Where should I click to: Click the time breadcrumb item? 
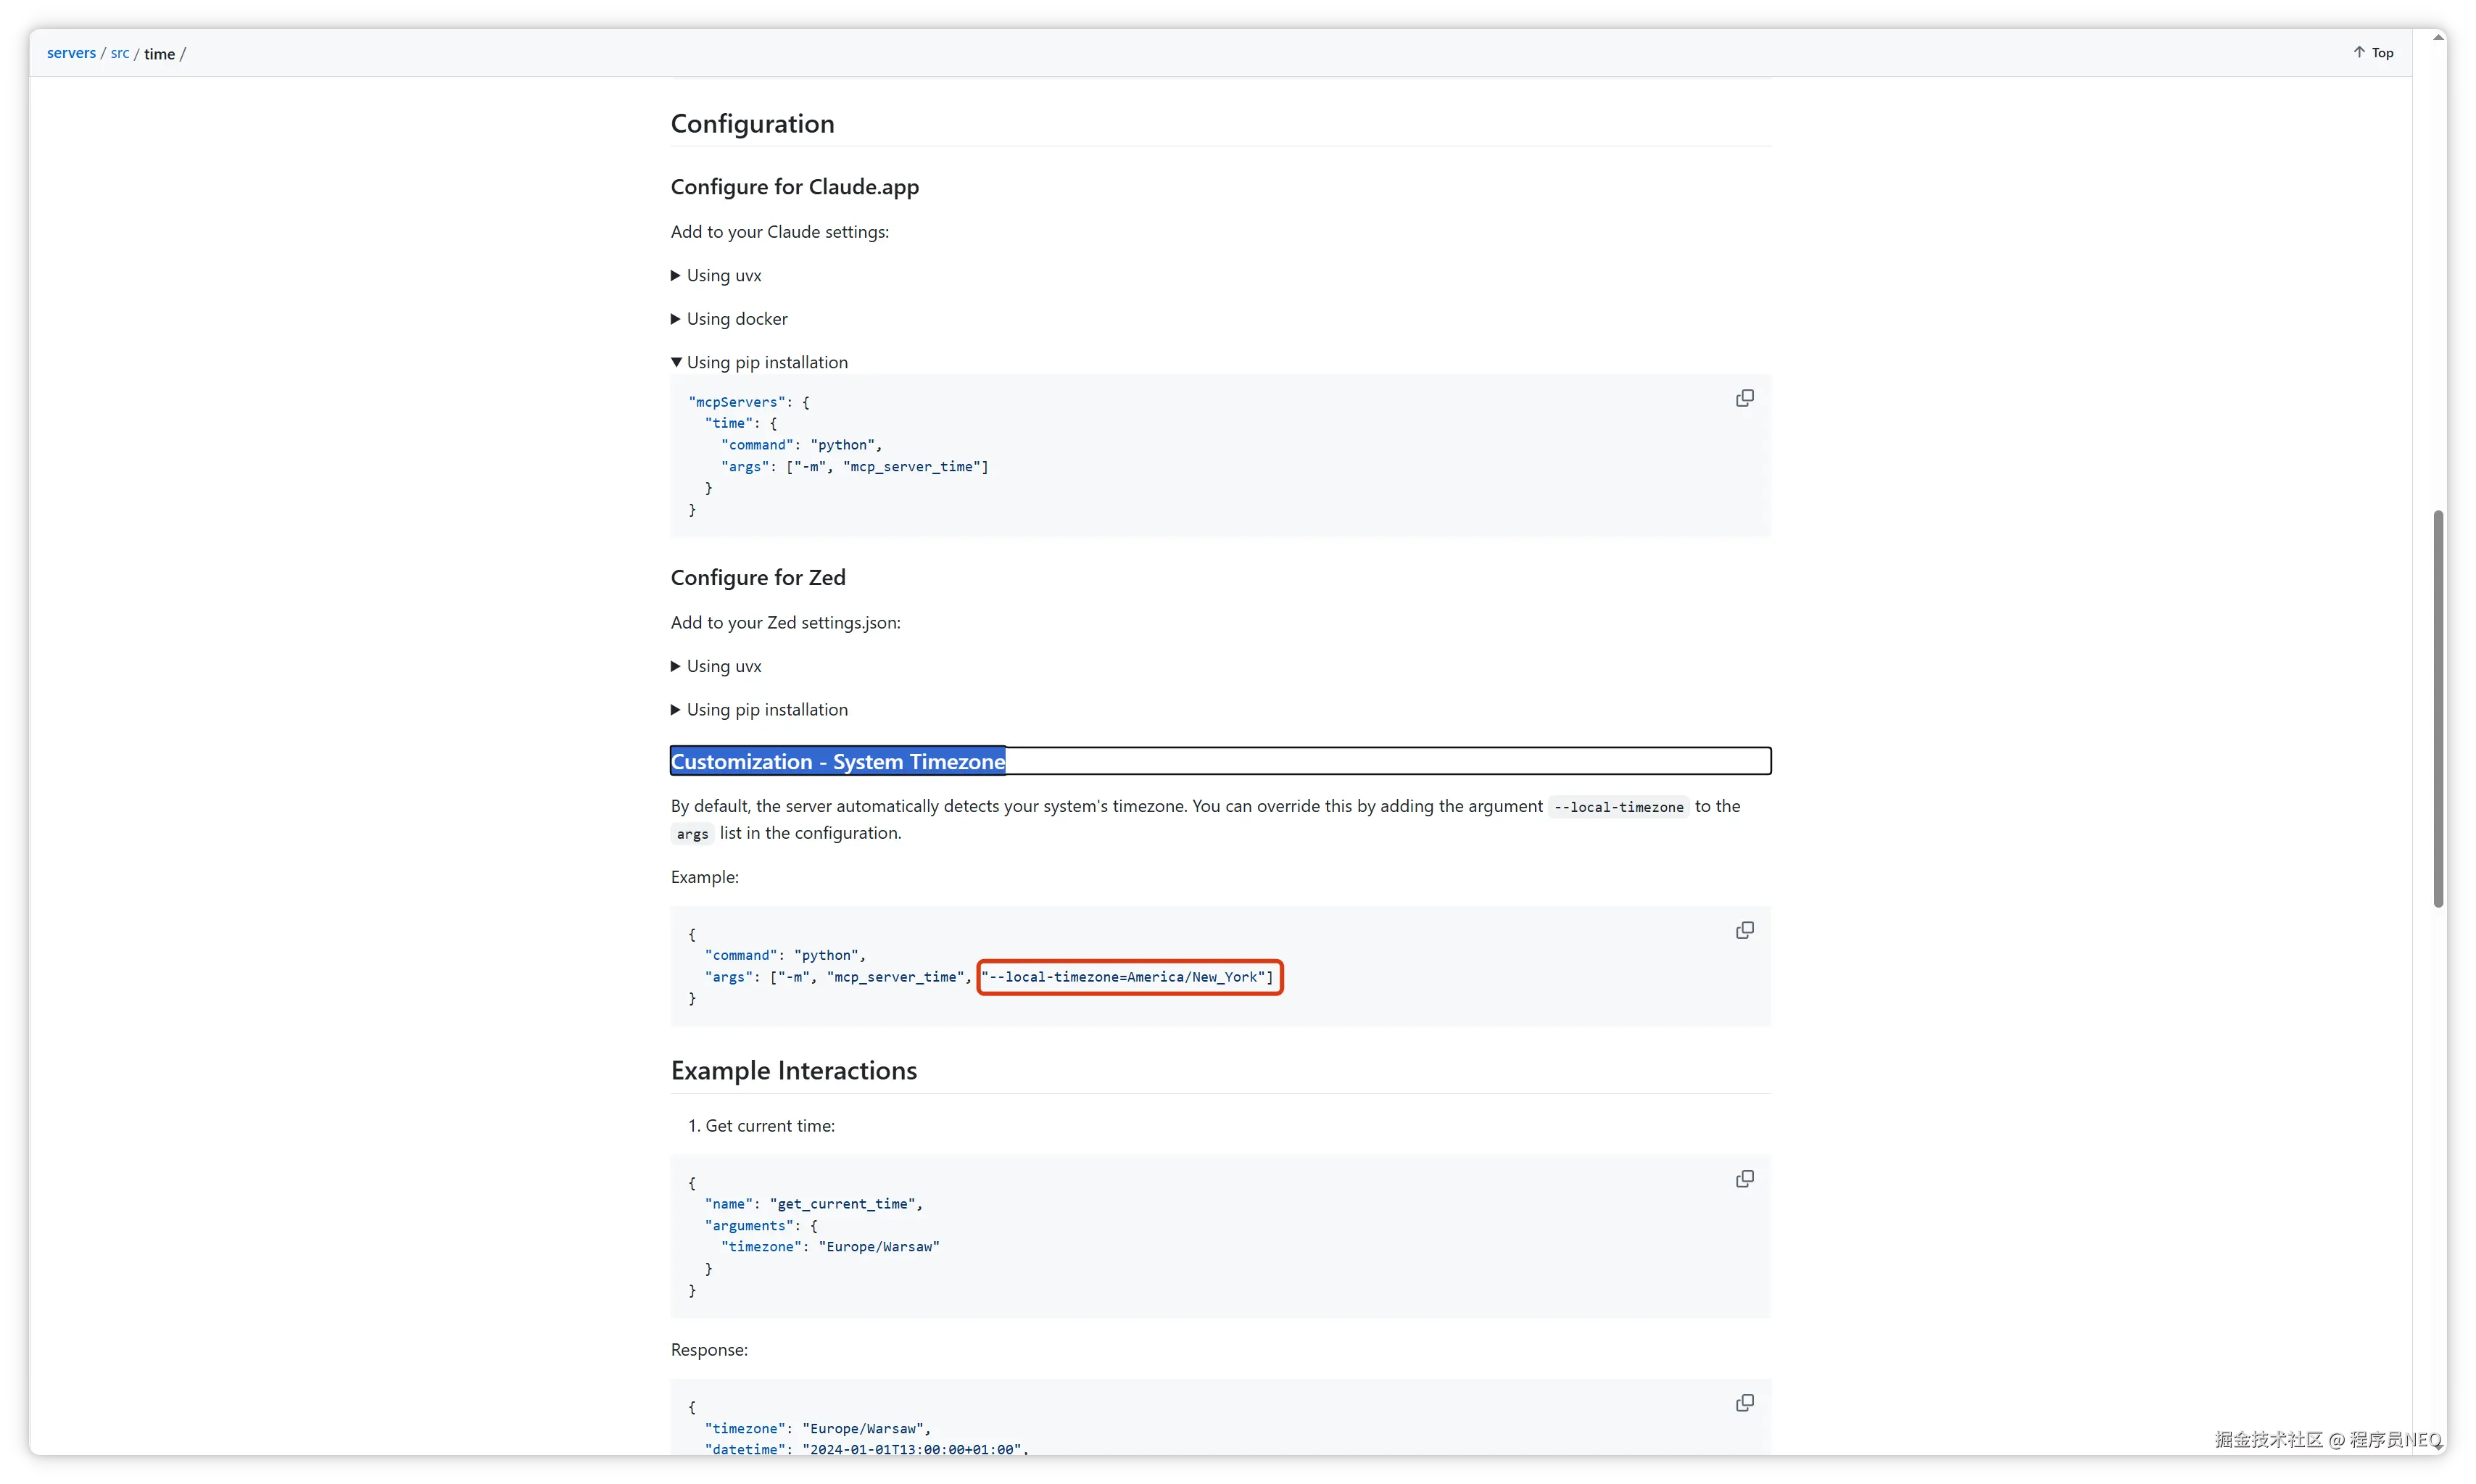point(159,54)
